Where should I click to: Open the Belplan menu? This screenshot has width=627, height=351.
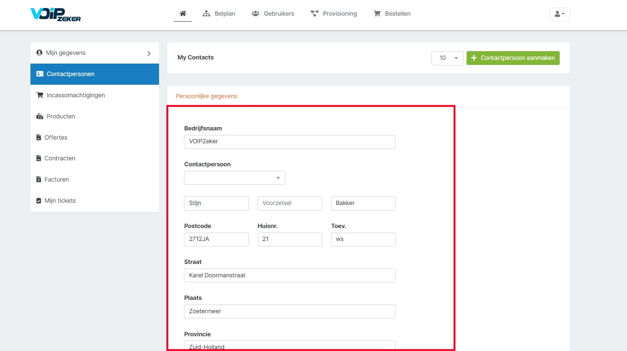point(219,14)
